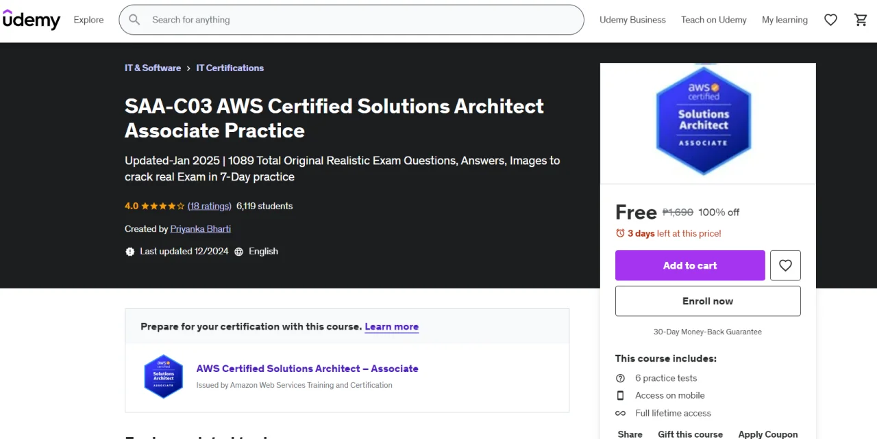Click the breadcrumb chevron separator
The image size is (877, 439).
[188, 68]
